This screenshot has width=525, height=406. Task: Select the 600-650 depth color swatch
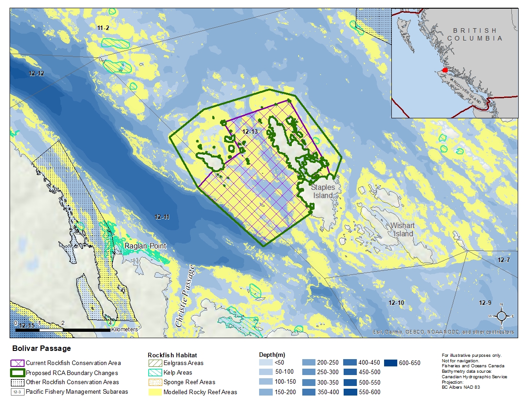pos(391,363)
